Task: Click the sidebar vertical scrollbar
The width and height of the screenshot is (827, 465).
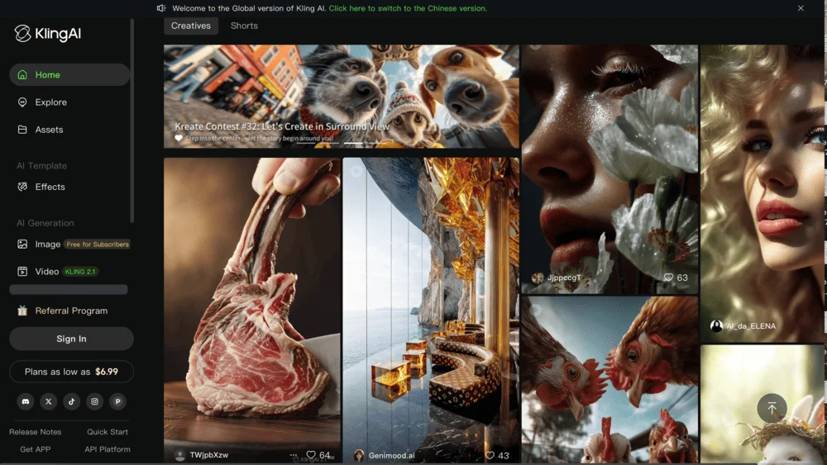Action: pyautogui.click(x=132, y=124)
